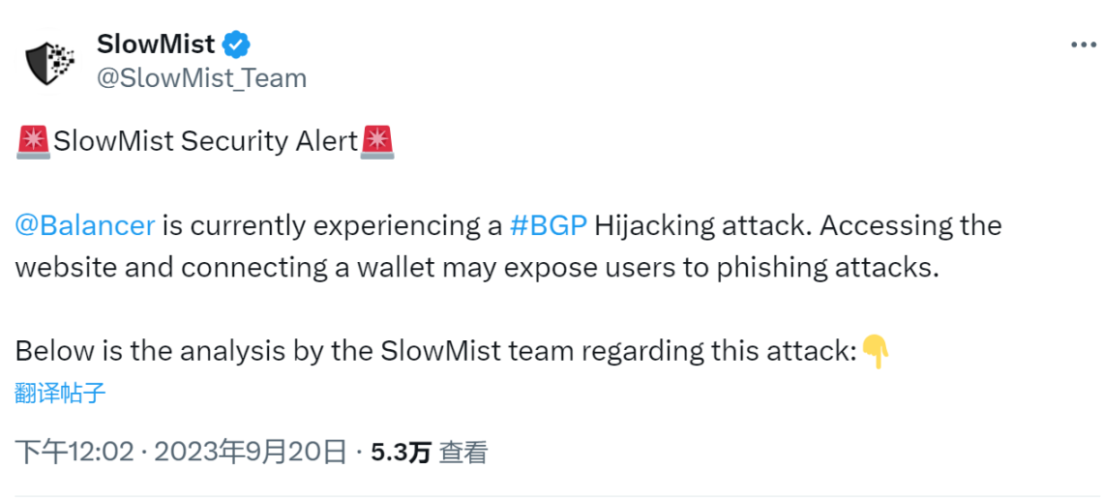Click the pointing-down hand emoji
Image resolution: width=1103 pixels, height=498 pixels.
coord(875,350)
